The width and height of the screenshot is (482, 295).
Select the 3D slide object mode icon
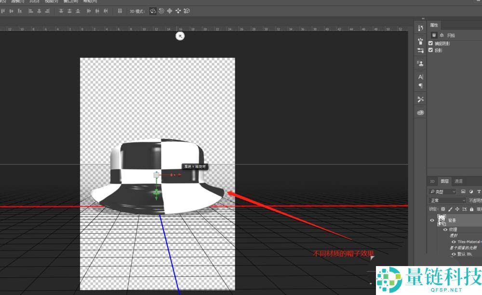(x=178, y=11)
